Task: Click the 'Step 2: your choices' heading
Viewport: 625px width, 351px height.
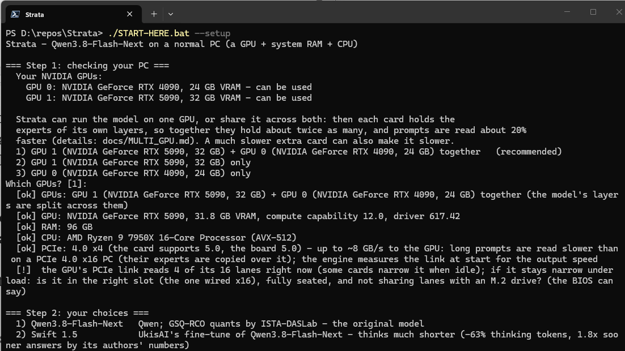Action: pyautogui.click(x=77, y=313)
